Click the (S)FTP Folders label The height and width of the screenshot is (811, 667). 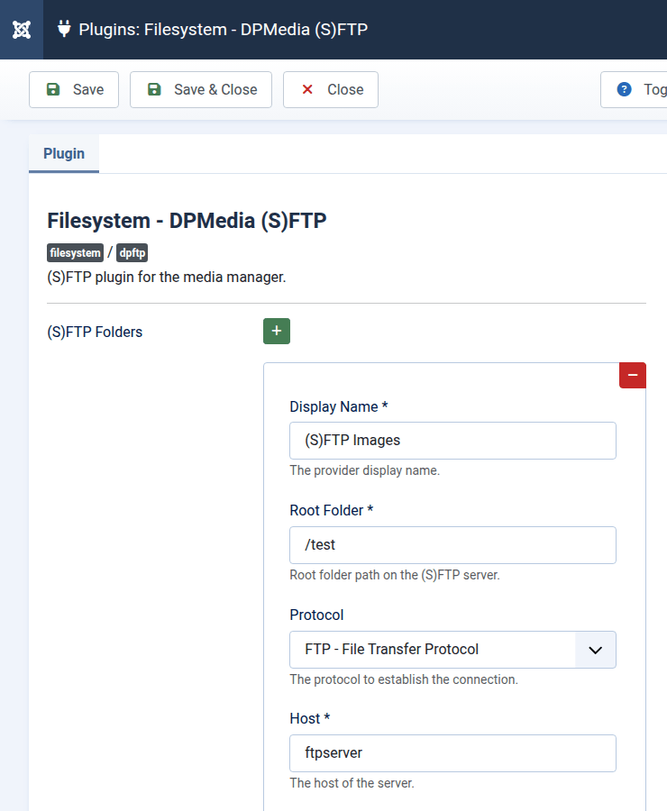click(95, 332)
